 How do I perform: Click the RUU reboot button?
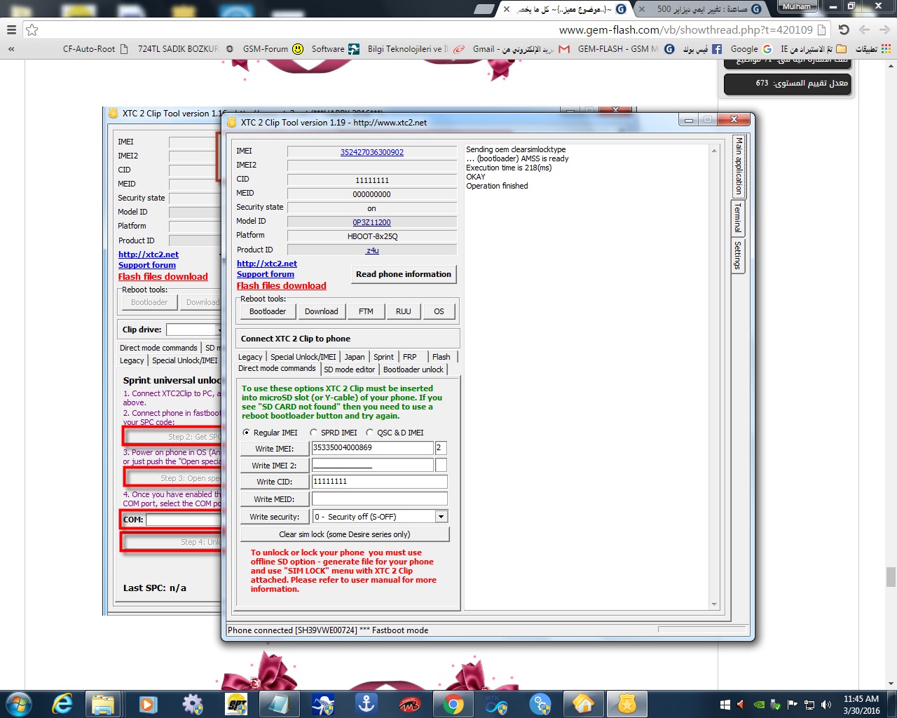click(x=404, y=311)
